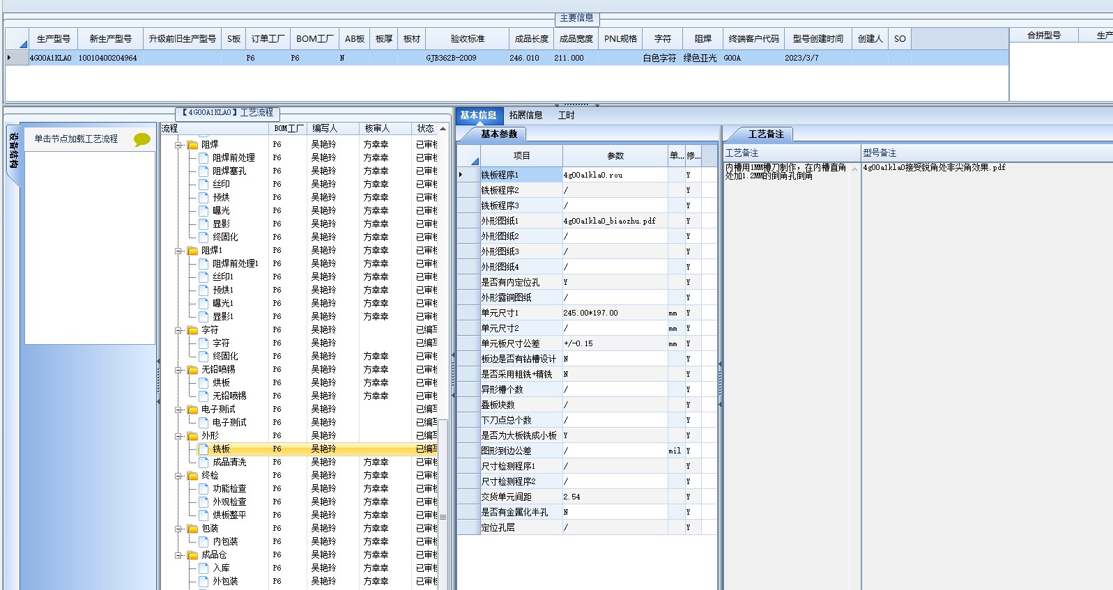Click the 电子测试 folder icon
This screenshot has width=1113, height=590.
click(192, 410)
